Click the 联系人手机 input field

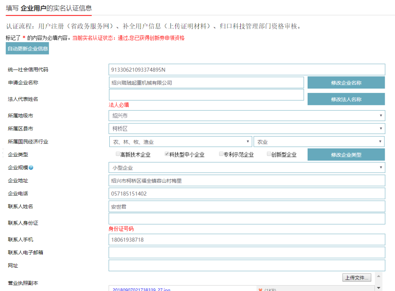pyautogui.click(x=247, y=239)
